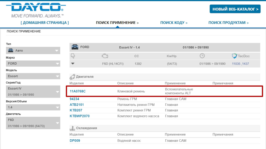Click engine code F6D (HL14CFI)

click(x=113, y=64)
